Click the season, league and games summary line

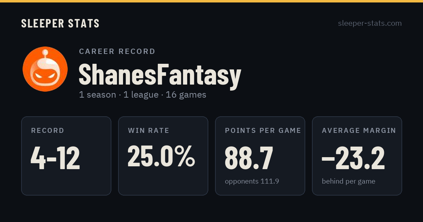143,95
